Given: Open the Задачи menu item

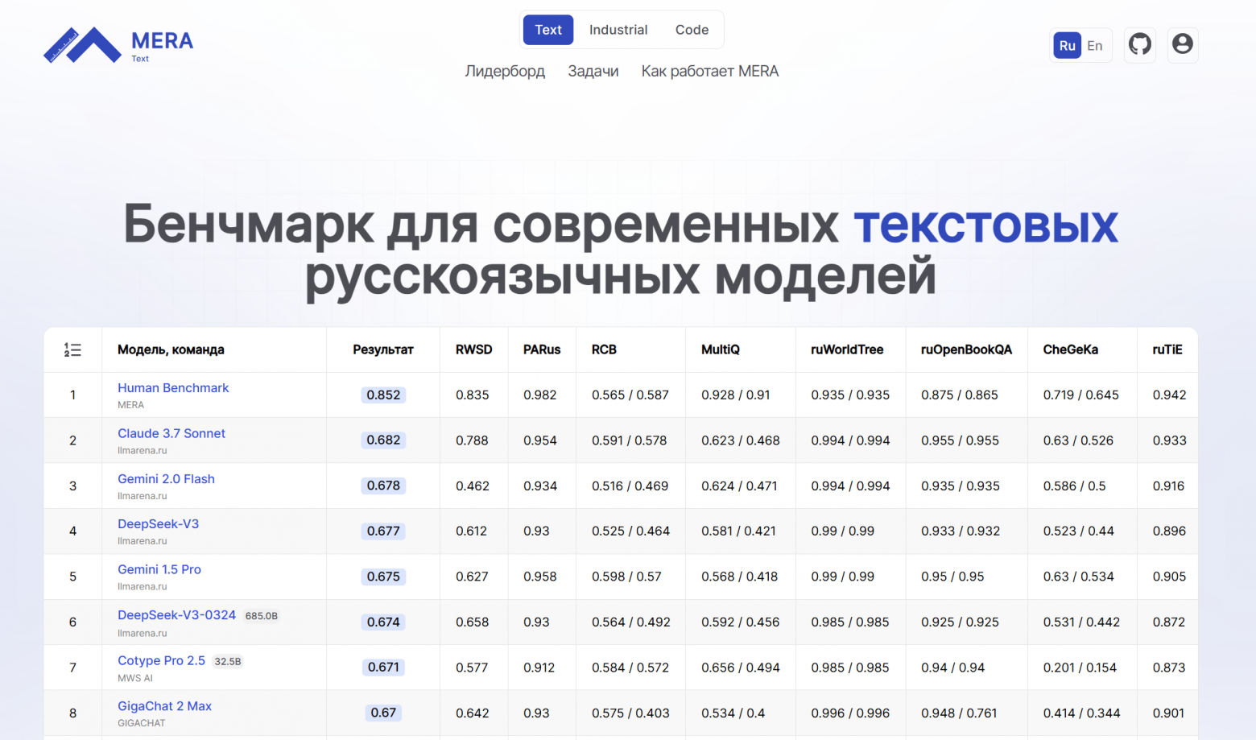Looking at the screenshot, I should (x=593, y=71).
